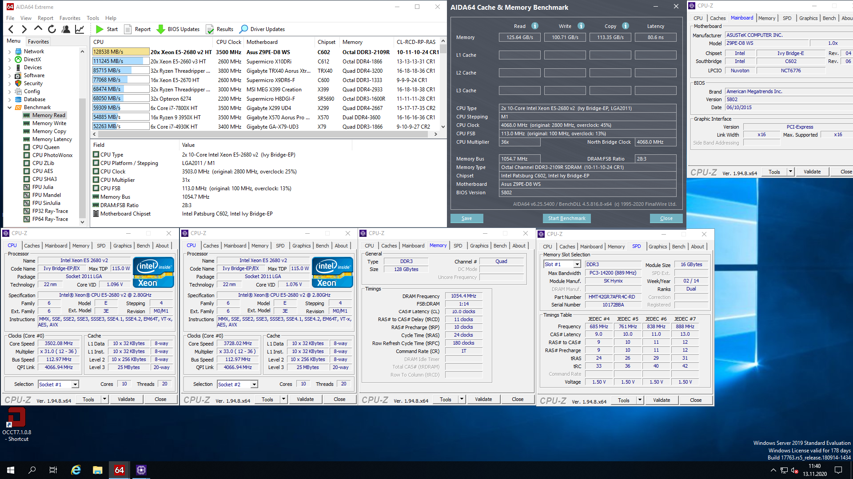Open File Explorer from the taskbar
The height and width of the screenshot is (479, 853).
[98, 470]
